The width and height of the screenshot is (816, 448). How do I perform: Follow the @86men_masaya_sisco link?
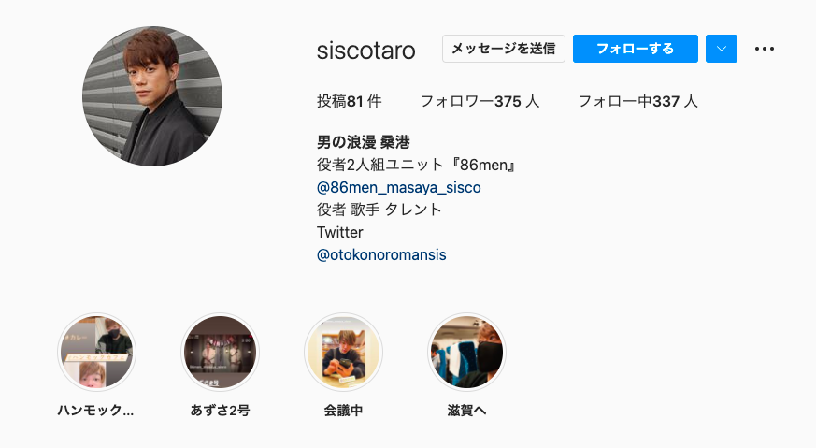(x=398, y=188)
